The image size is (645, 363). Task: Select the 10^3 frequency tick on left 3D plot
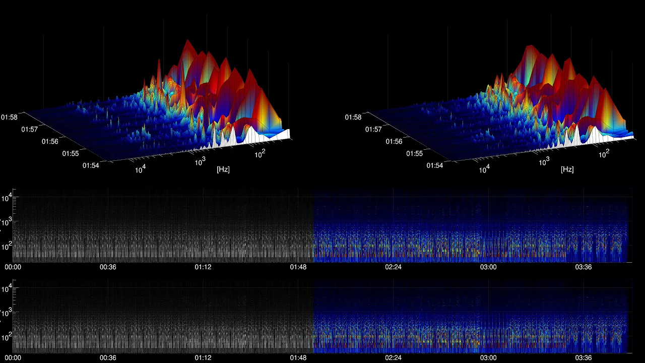click(x=200, y=161)
